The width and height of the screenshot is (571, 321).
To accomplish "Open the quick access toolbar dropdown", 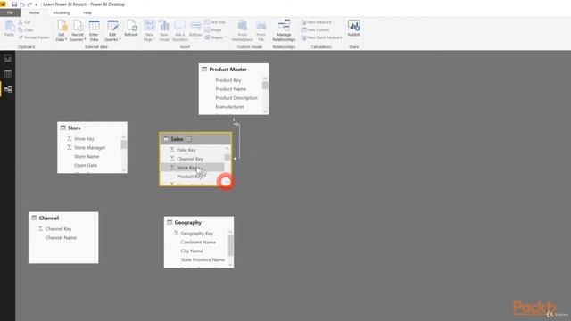I will (x=36, y=4).
